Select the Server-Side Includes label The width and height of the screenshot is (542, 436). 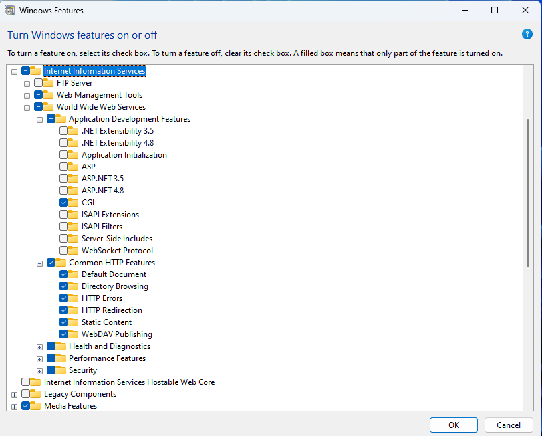coord(117,239)
